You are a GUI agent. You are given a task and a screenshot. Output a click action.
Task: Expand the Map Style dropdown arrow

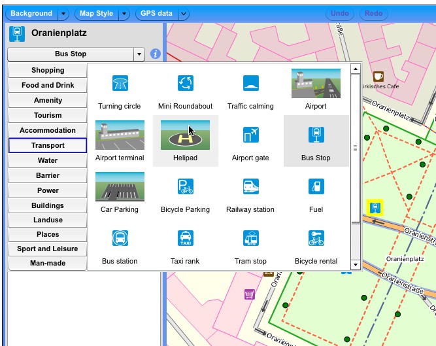[x=124, y=14]
